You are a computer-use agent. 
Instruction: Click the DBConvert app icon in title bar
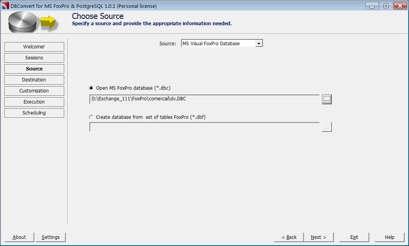[5, 6]
